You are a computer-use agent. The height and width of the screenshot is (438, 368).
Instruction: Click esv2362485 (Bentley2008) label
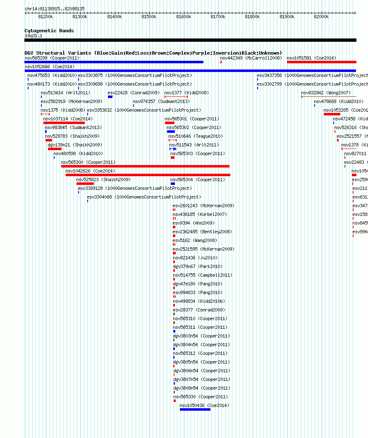pos(203,231)
